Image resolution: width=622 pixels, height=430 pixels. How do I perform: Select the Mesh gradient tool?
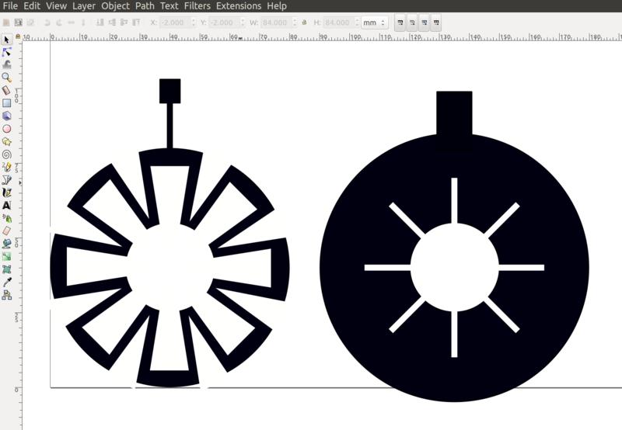pos(6,269)
